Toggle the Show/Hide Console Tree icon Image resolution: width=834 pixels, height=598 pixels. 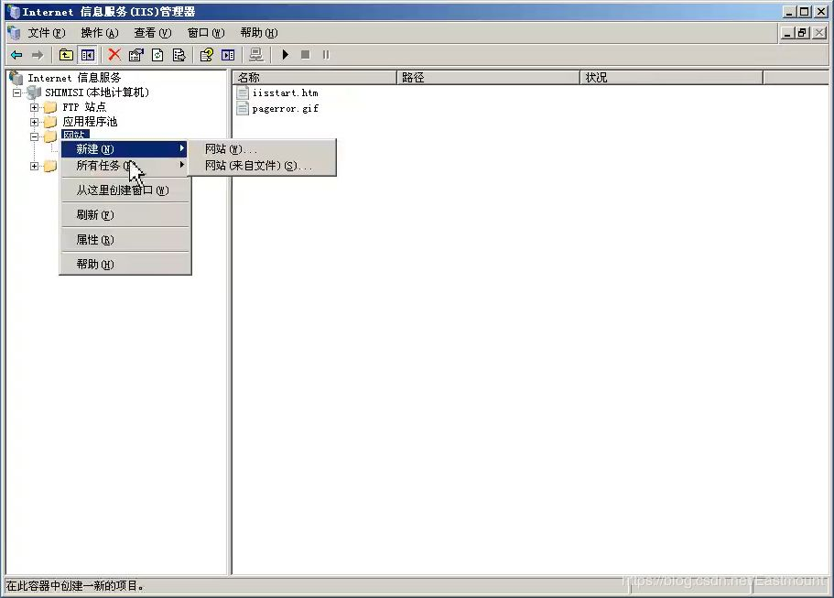[x=88, y=55]
